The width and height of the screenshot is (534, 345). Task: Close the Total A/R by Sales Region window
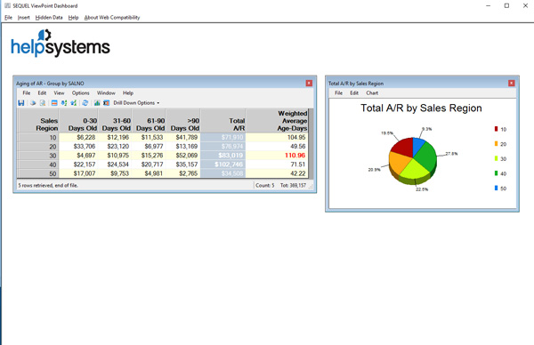tap(512, 83)
